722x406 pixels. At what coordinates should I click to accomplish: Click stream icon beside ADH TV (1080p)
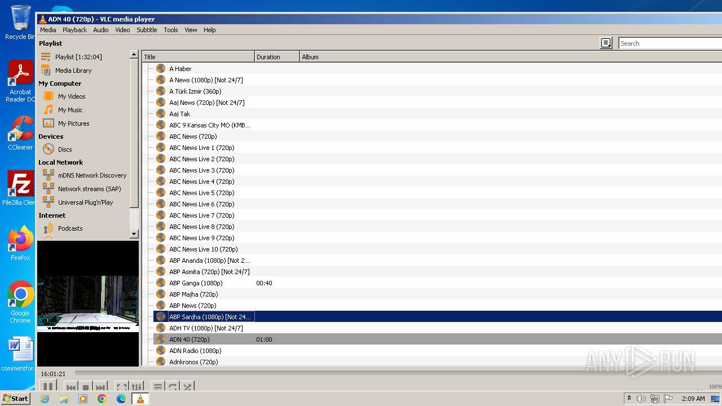(x=161, y=328)
